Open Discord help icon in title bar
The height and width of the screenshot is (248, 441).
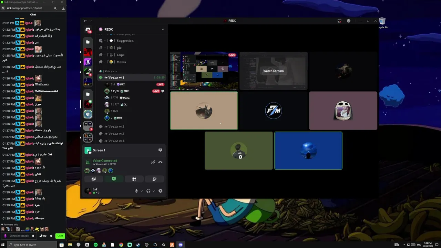[x=348, y=21]
